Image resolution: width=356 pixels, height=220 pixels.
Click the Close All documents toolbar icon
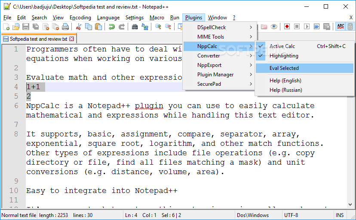coord(55,27)
